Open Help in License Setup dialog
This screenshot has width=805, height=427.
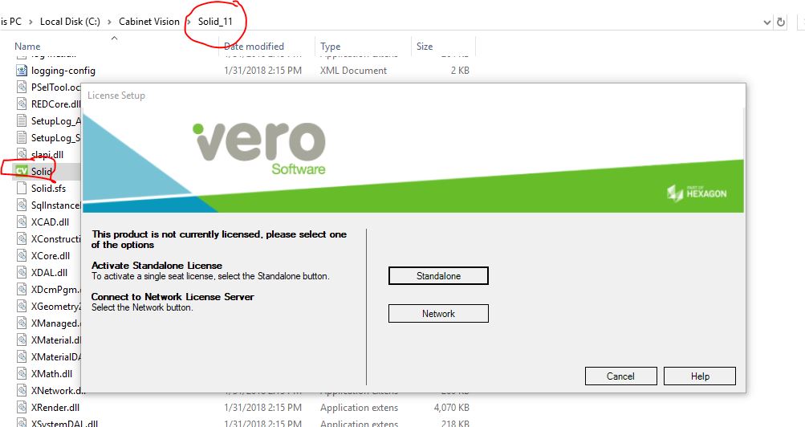[700, 376]
